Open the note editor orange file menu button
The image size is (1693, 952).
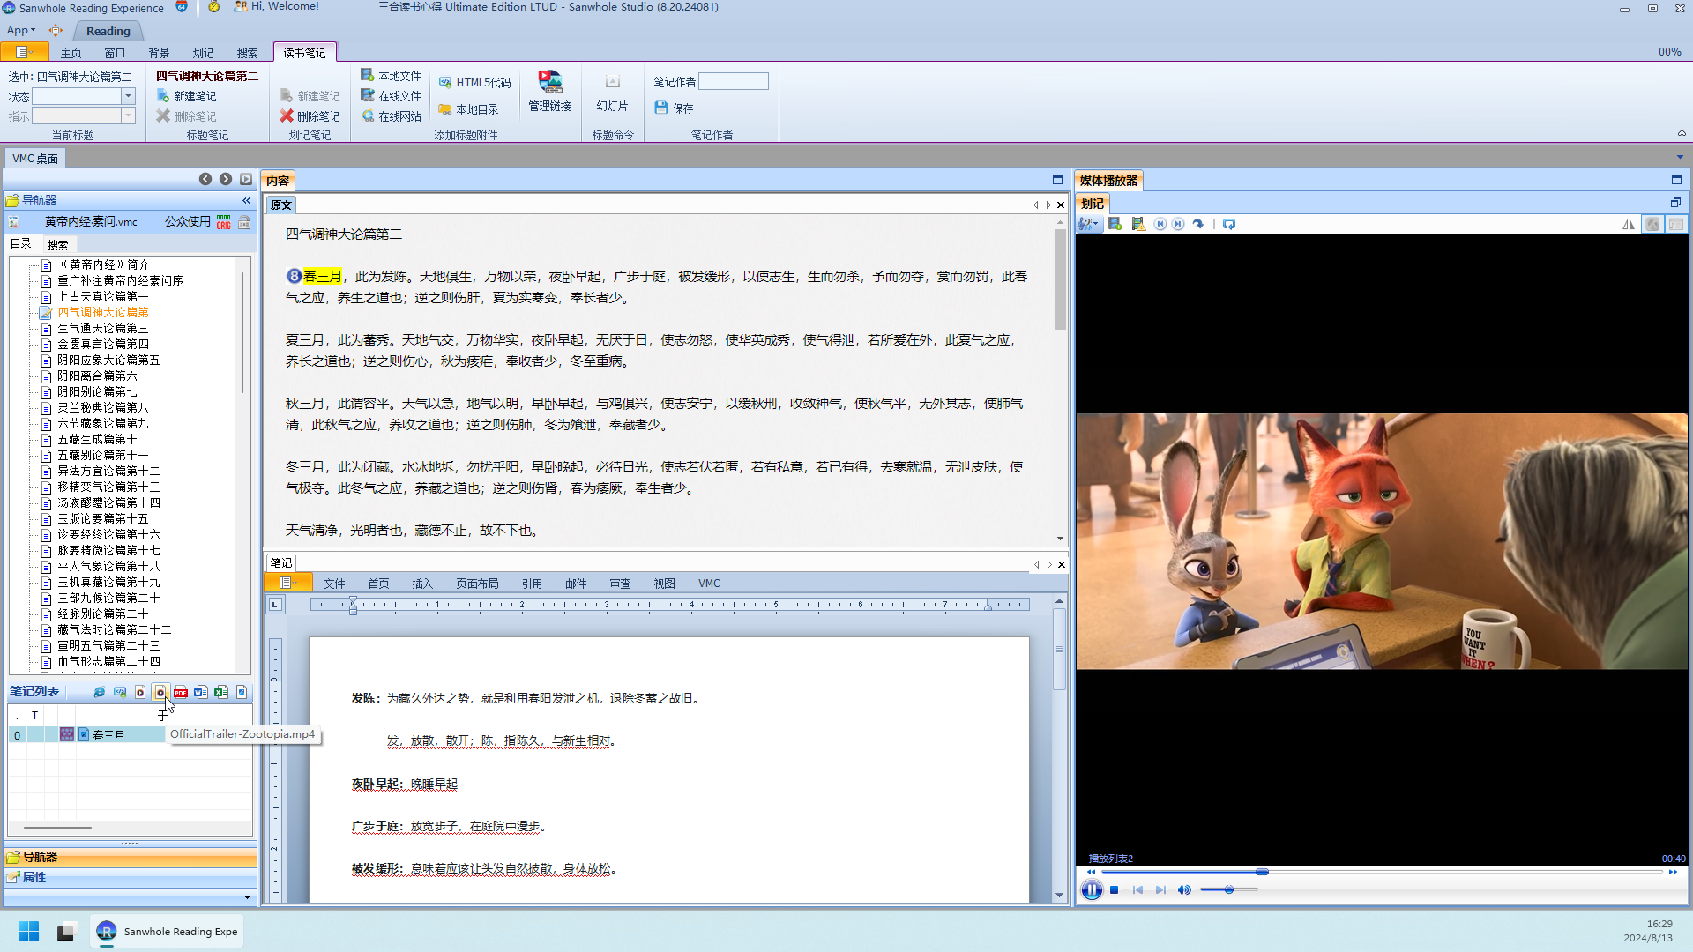[x=287, y=583]
